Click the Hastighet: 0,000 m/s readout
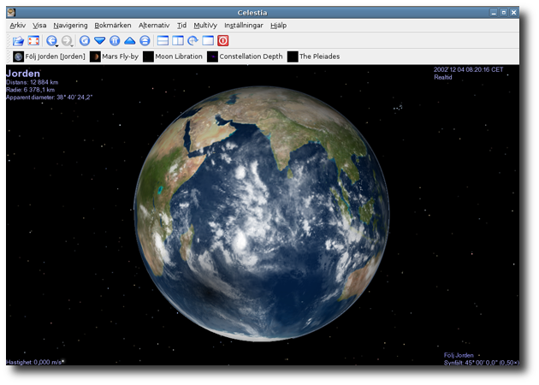This screenshot has height=385, width=539. click(35, 362)
